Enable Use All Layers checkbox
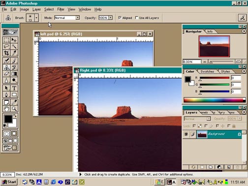 point(136,18)
